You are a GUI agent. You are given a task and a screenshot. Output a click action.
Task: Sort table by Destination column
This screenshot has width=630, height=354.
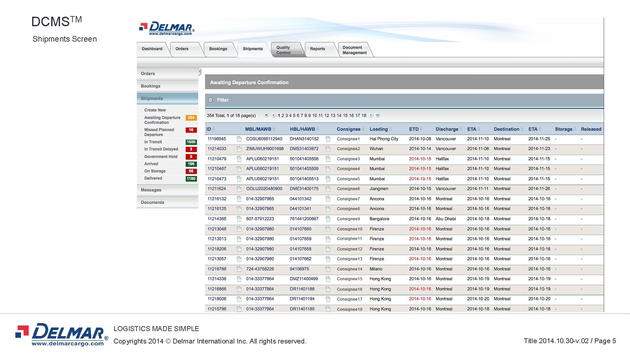coord(508,129)
